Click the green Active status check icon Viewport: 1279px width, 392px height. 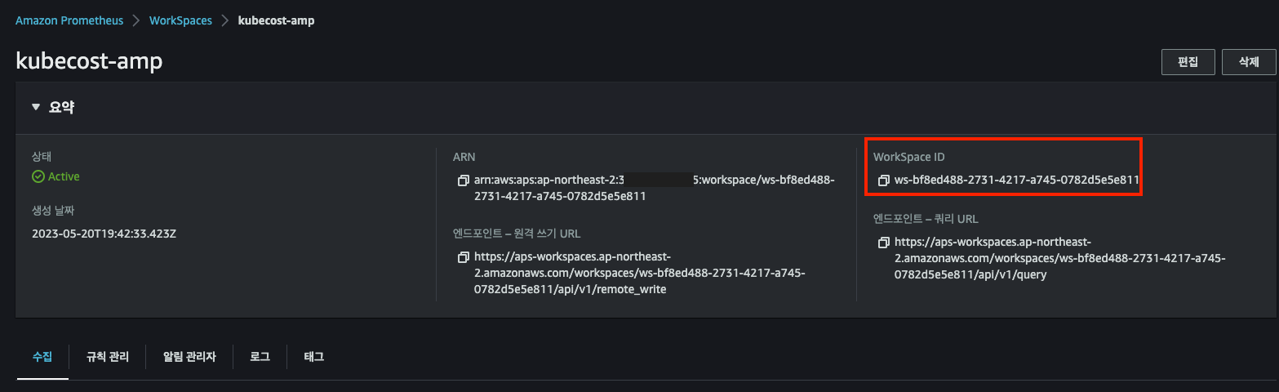(38, 176)
